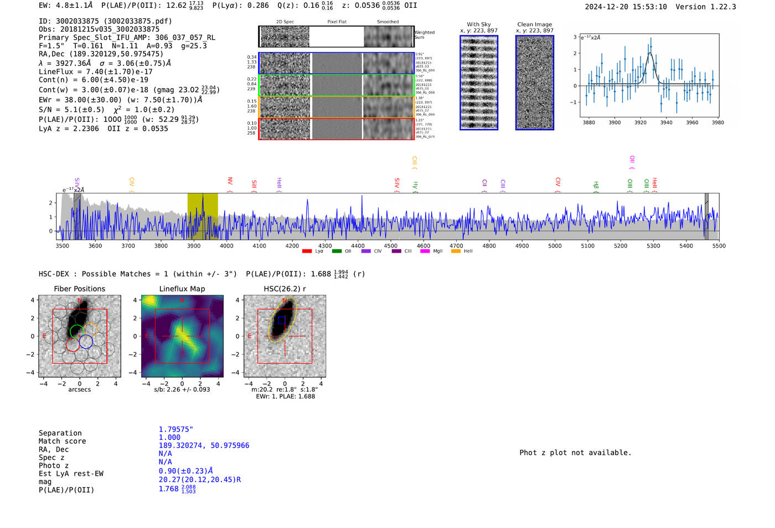This screenshot has width=775, height=528.
Task: Click the green OII legend swatch
Action: tap(337, 252)
